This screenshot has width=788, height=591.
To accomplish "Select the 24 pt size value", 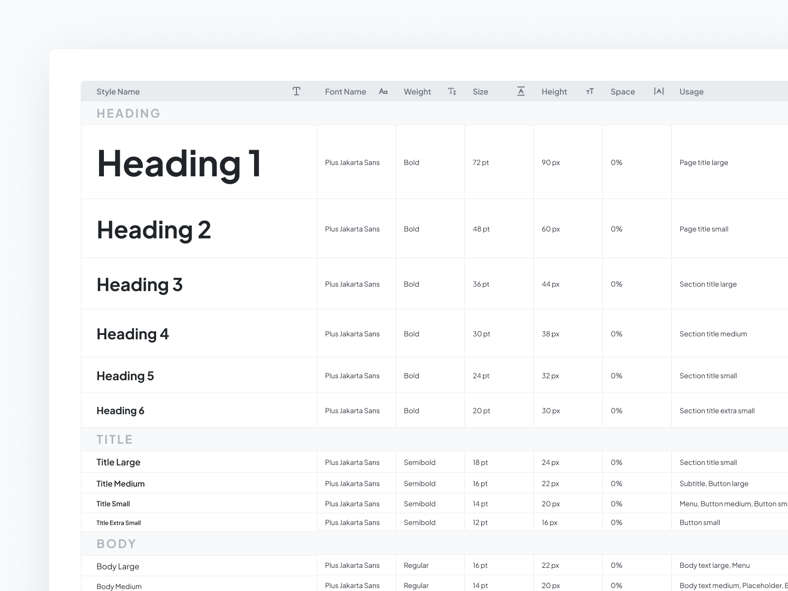I will 481,376.
